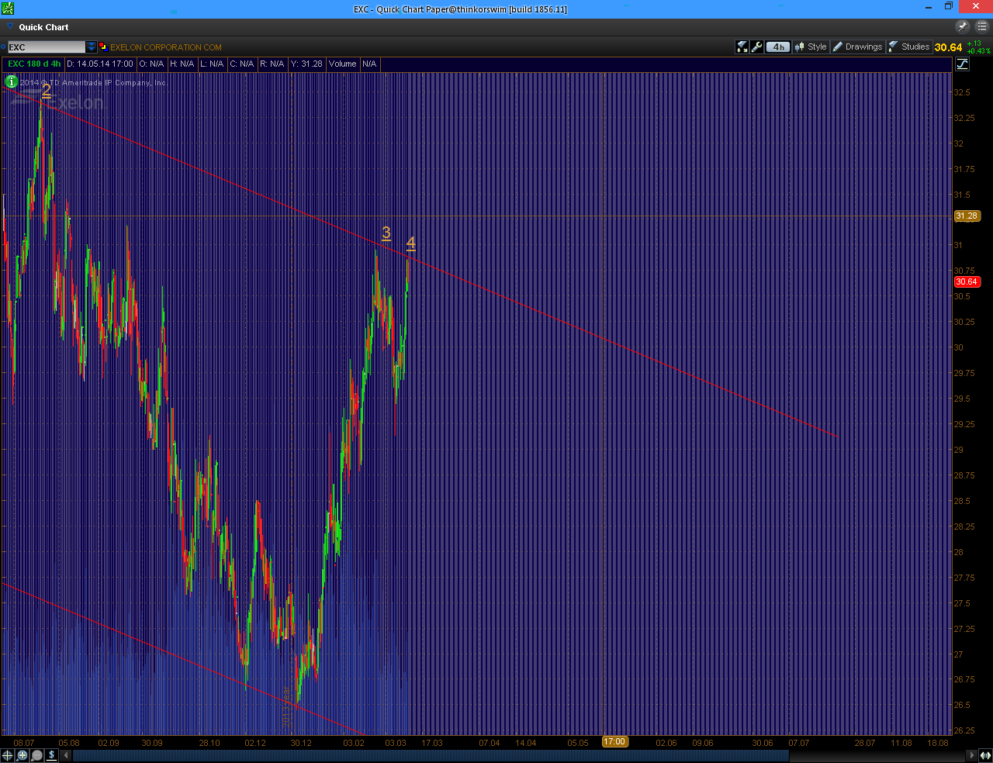Screen dimensions: 993x763
Task: Open the Studies menu
Action: pyautogui.click(x=909, y=47)
